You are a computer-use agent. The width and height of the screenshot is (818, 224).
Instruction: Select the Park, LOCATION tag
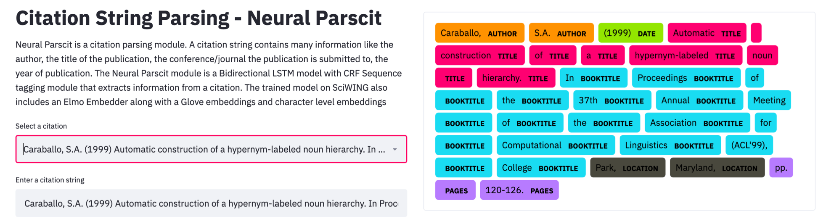(627, 168)
